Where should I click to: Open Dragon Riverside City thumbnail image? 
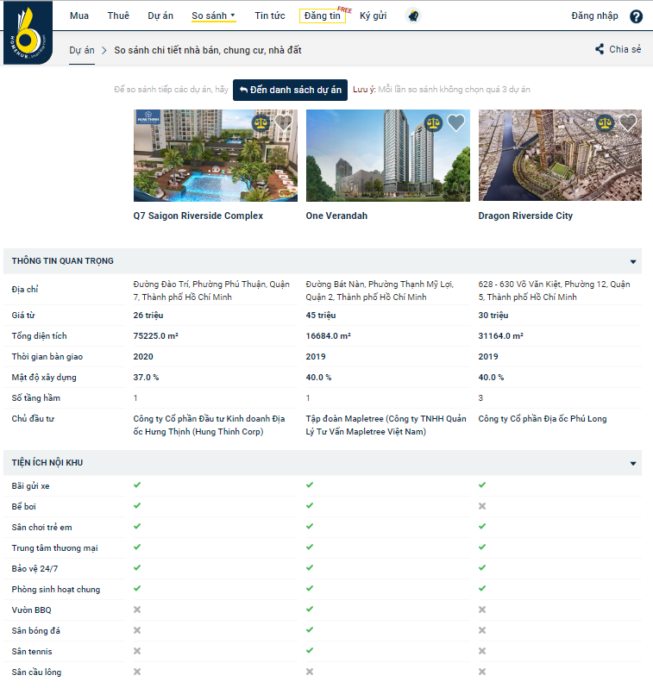pos(560,156)
